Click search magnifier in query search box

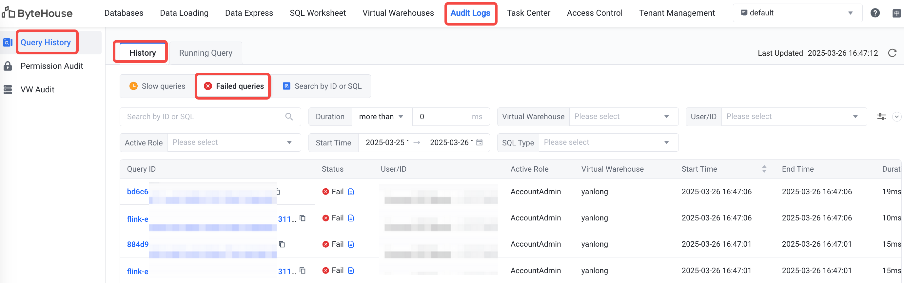click(x=289, y=116)
